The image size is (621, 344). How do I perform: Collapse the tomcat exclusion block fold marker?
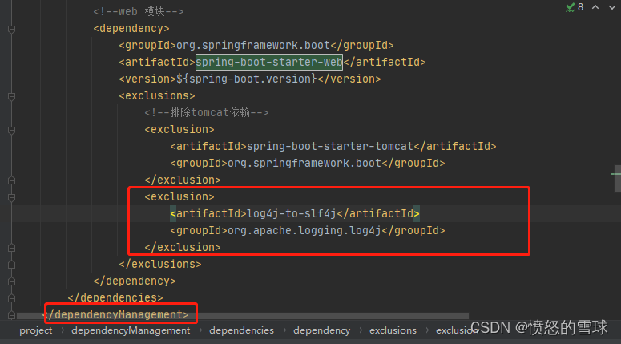coord(11,130)
